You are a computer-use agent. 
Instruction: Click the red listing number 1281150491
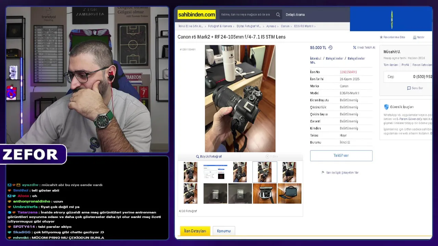348,72
